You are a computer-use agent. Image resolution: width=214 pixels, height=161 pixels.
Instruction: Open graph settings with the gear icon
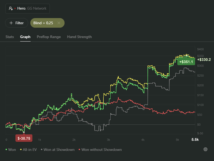[x=205, y=149]
